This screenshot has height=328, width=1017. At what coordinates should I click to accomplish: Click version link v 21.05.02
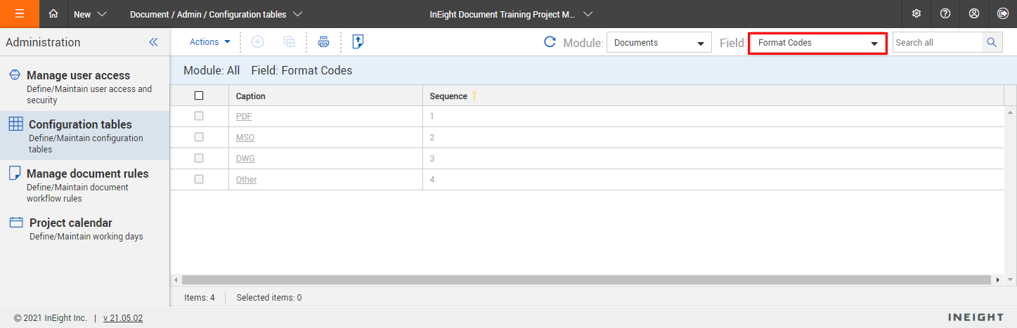(x=123, y=317)
